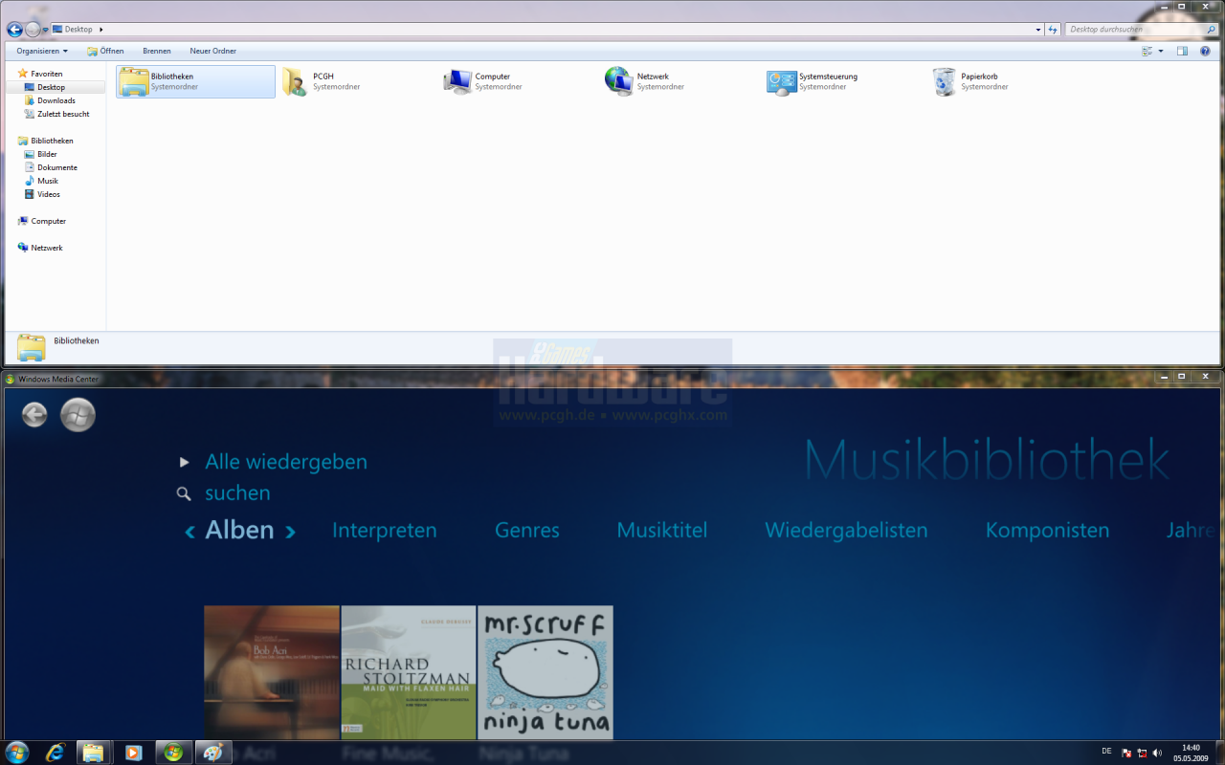Switch to the Interpreten category
1225x765 pixels.
pyautogui.click(x=385, y=531)
